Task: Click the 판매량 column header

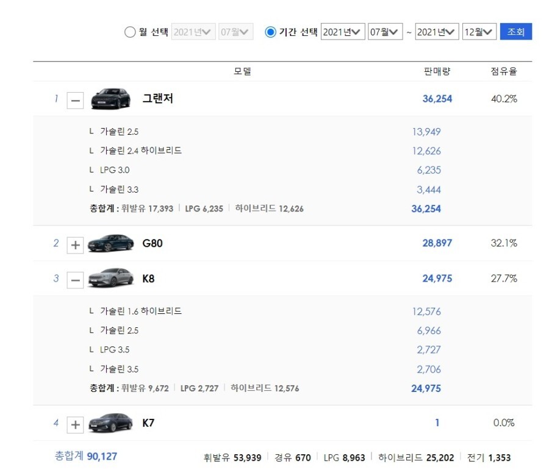Action: [437, 71]
